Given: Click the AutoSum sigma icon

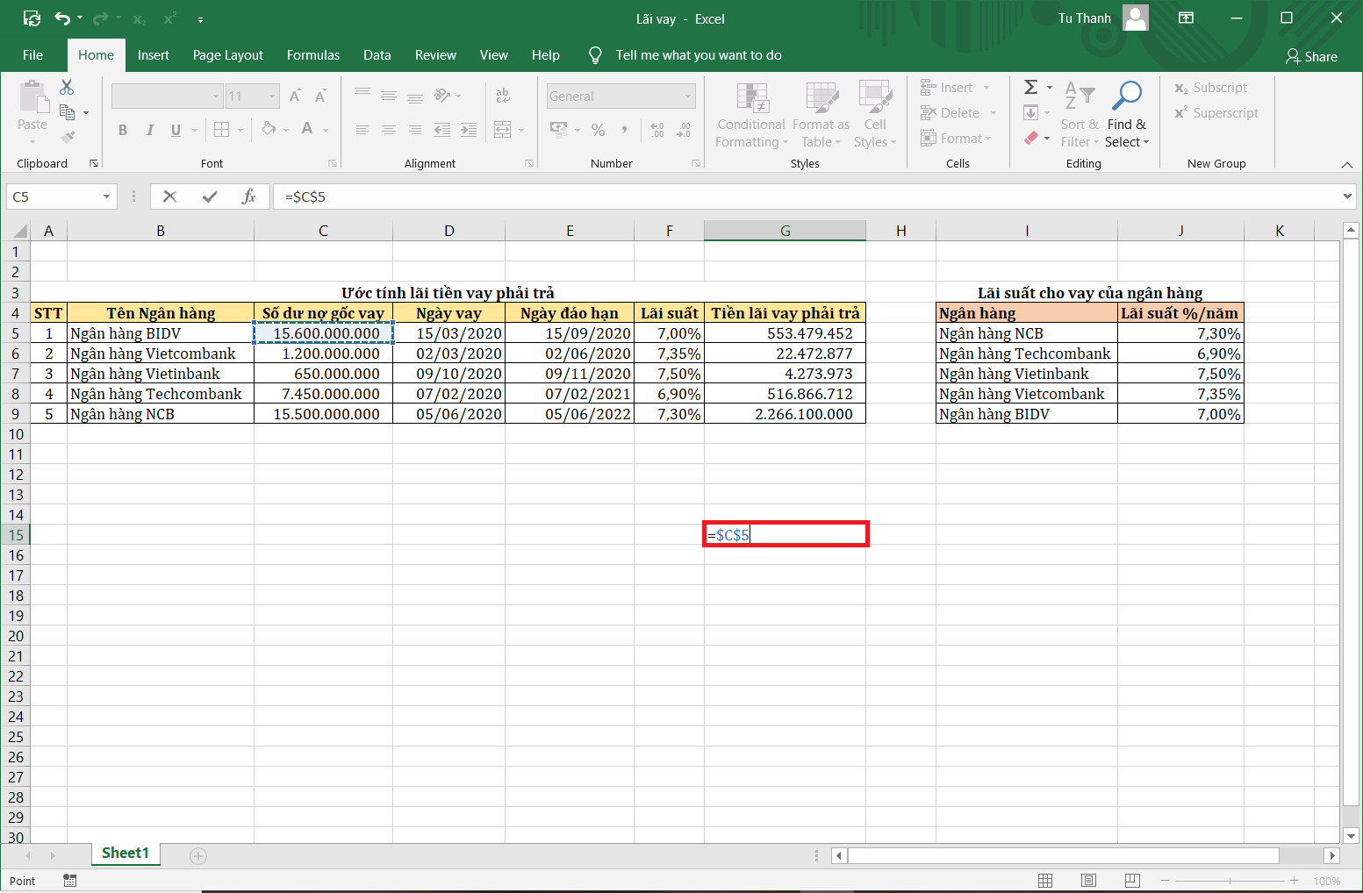Looking at the screenshot, I should [1031, 87].
